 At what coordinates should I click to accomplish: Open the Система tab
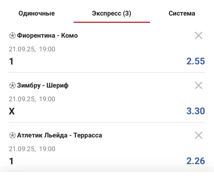(182, 13)
